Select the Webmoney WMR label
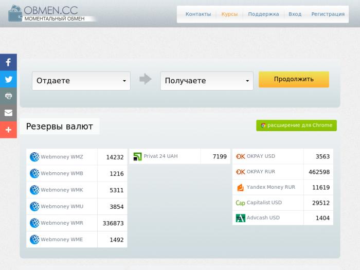The image size is (360, 270). (62, 223)
